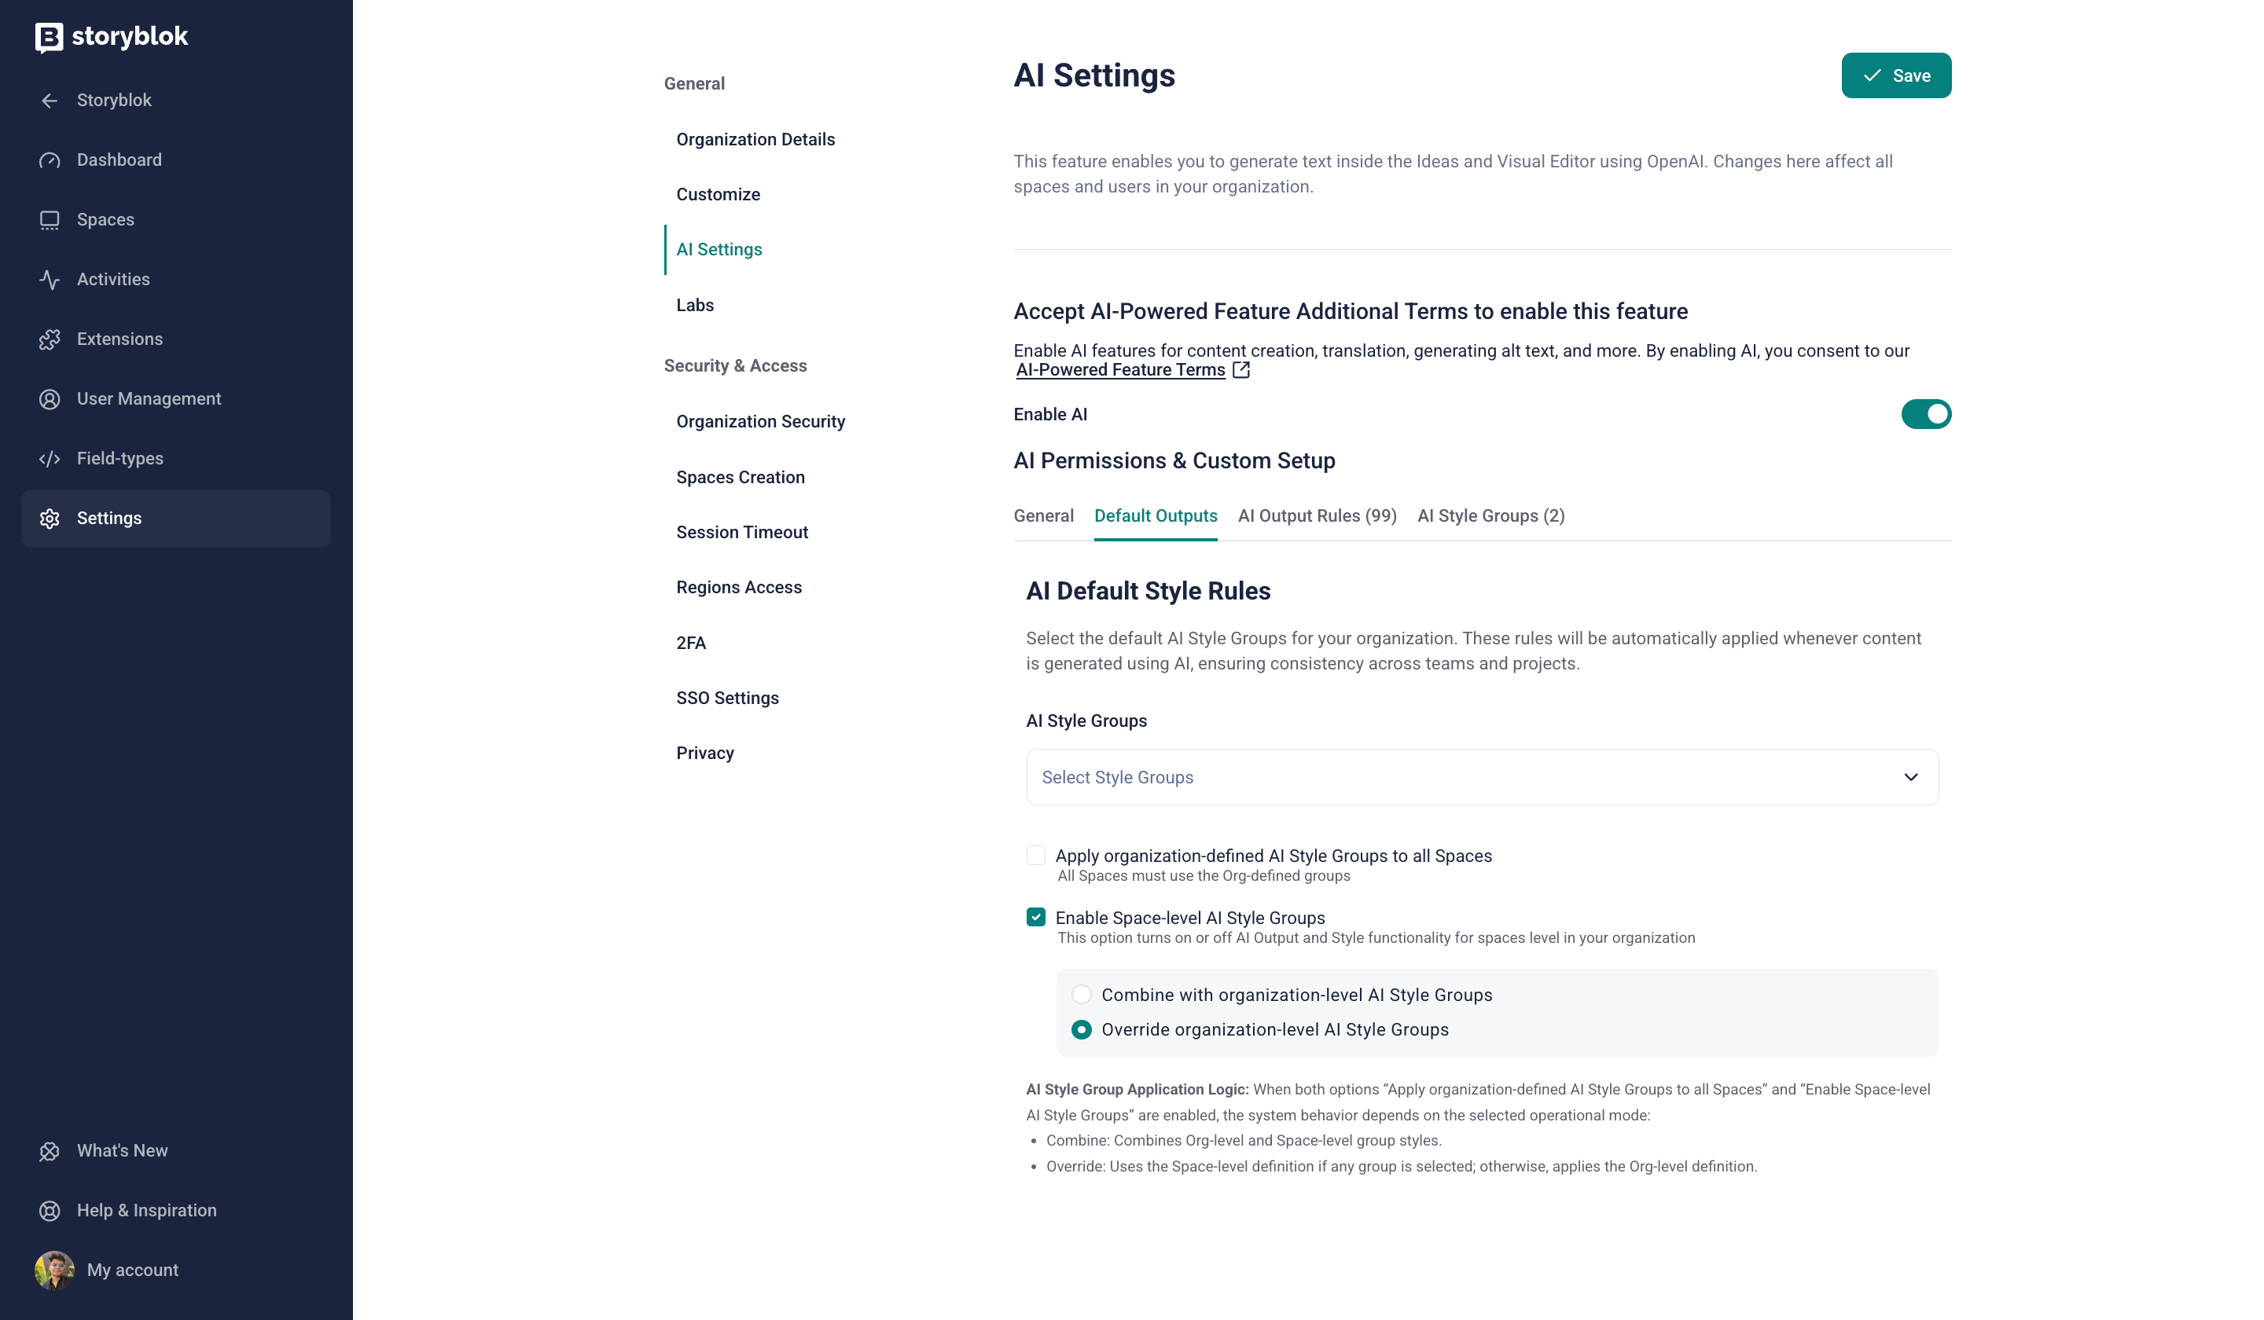This screenshot has width=2264, height=1320.
Task: Check Apply organization-defined AI Style Groups checkbox
Action: pyautogui.click(x=1036, y=855)
